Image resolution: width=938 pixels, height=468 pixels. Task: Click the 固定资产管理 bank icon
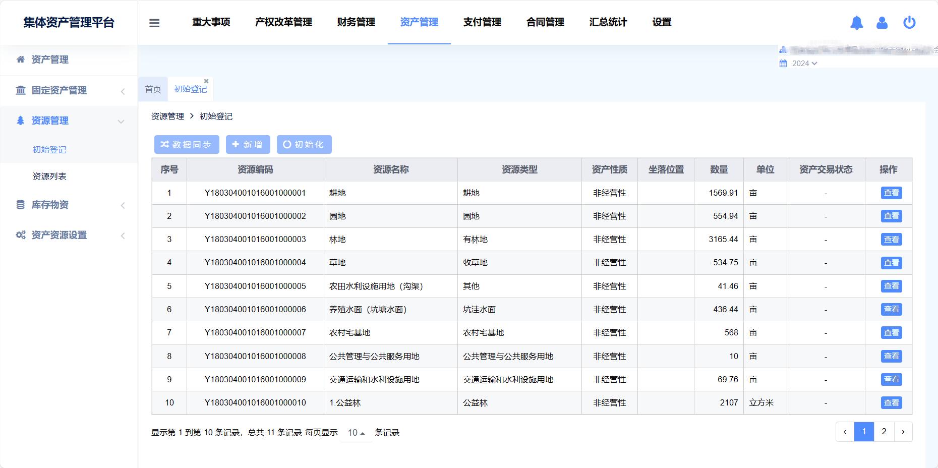21,90
